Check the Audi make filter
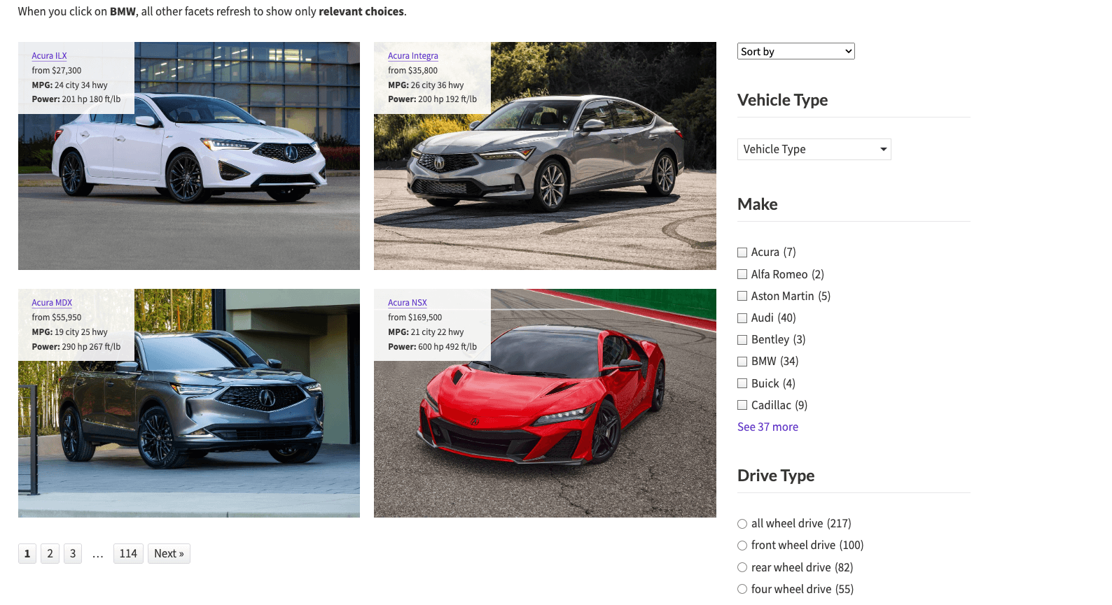 (742, 318)
